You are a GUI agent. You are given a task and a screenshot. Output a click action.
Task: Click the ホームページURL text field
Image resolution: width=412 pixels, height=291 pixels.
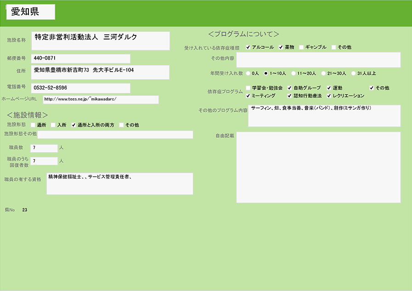(101, 100)
